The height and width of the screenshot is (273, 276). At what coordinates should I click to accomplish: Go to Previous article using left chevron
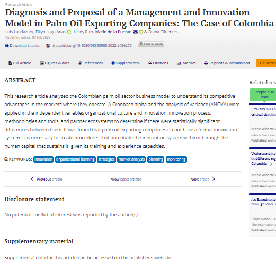32,179
